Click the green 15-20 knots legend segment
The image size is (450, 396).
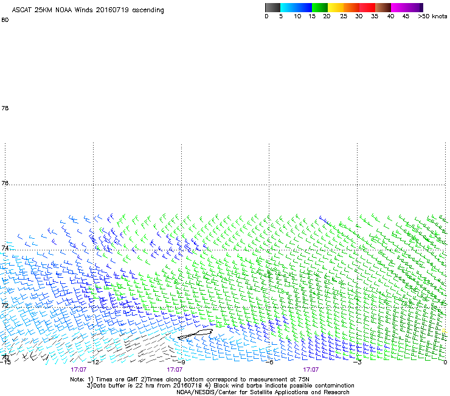tap(320, 7)
